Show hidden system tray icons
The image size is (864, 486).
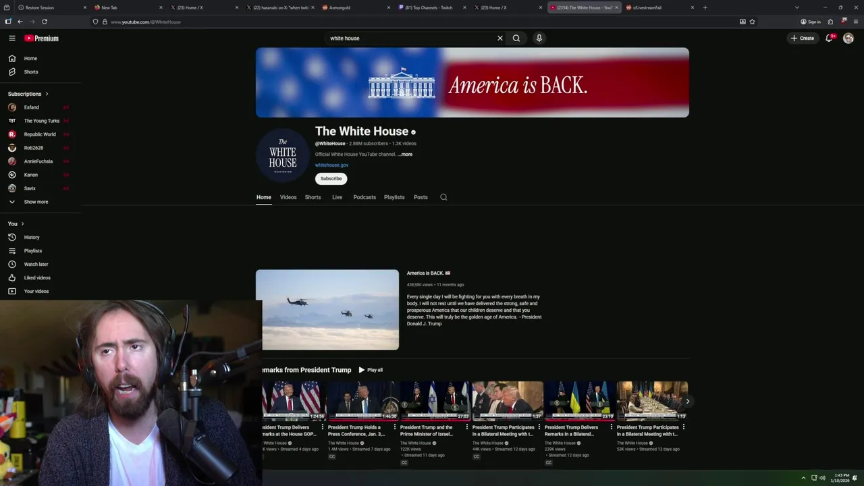click(803, 478)
